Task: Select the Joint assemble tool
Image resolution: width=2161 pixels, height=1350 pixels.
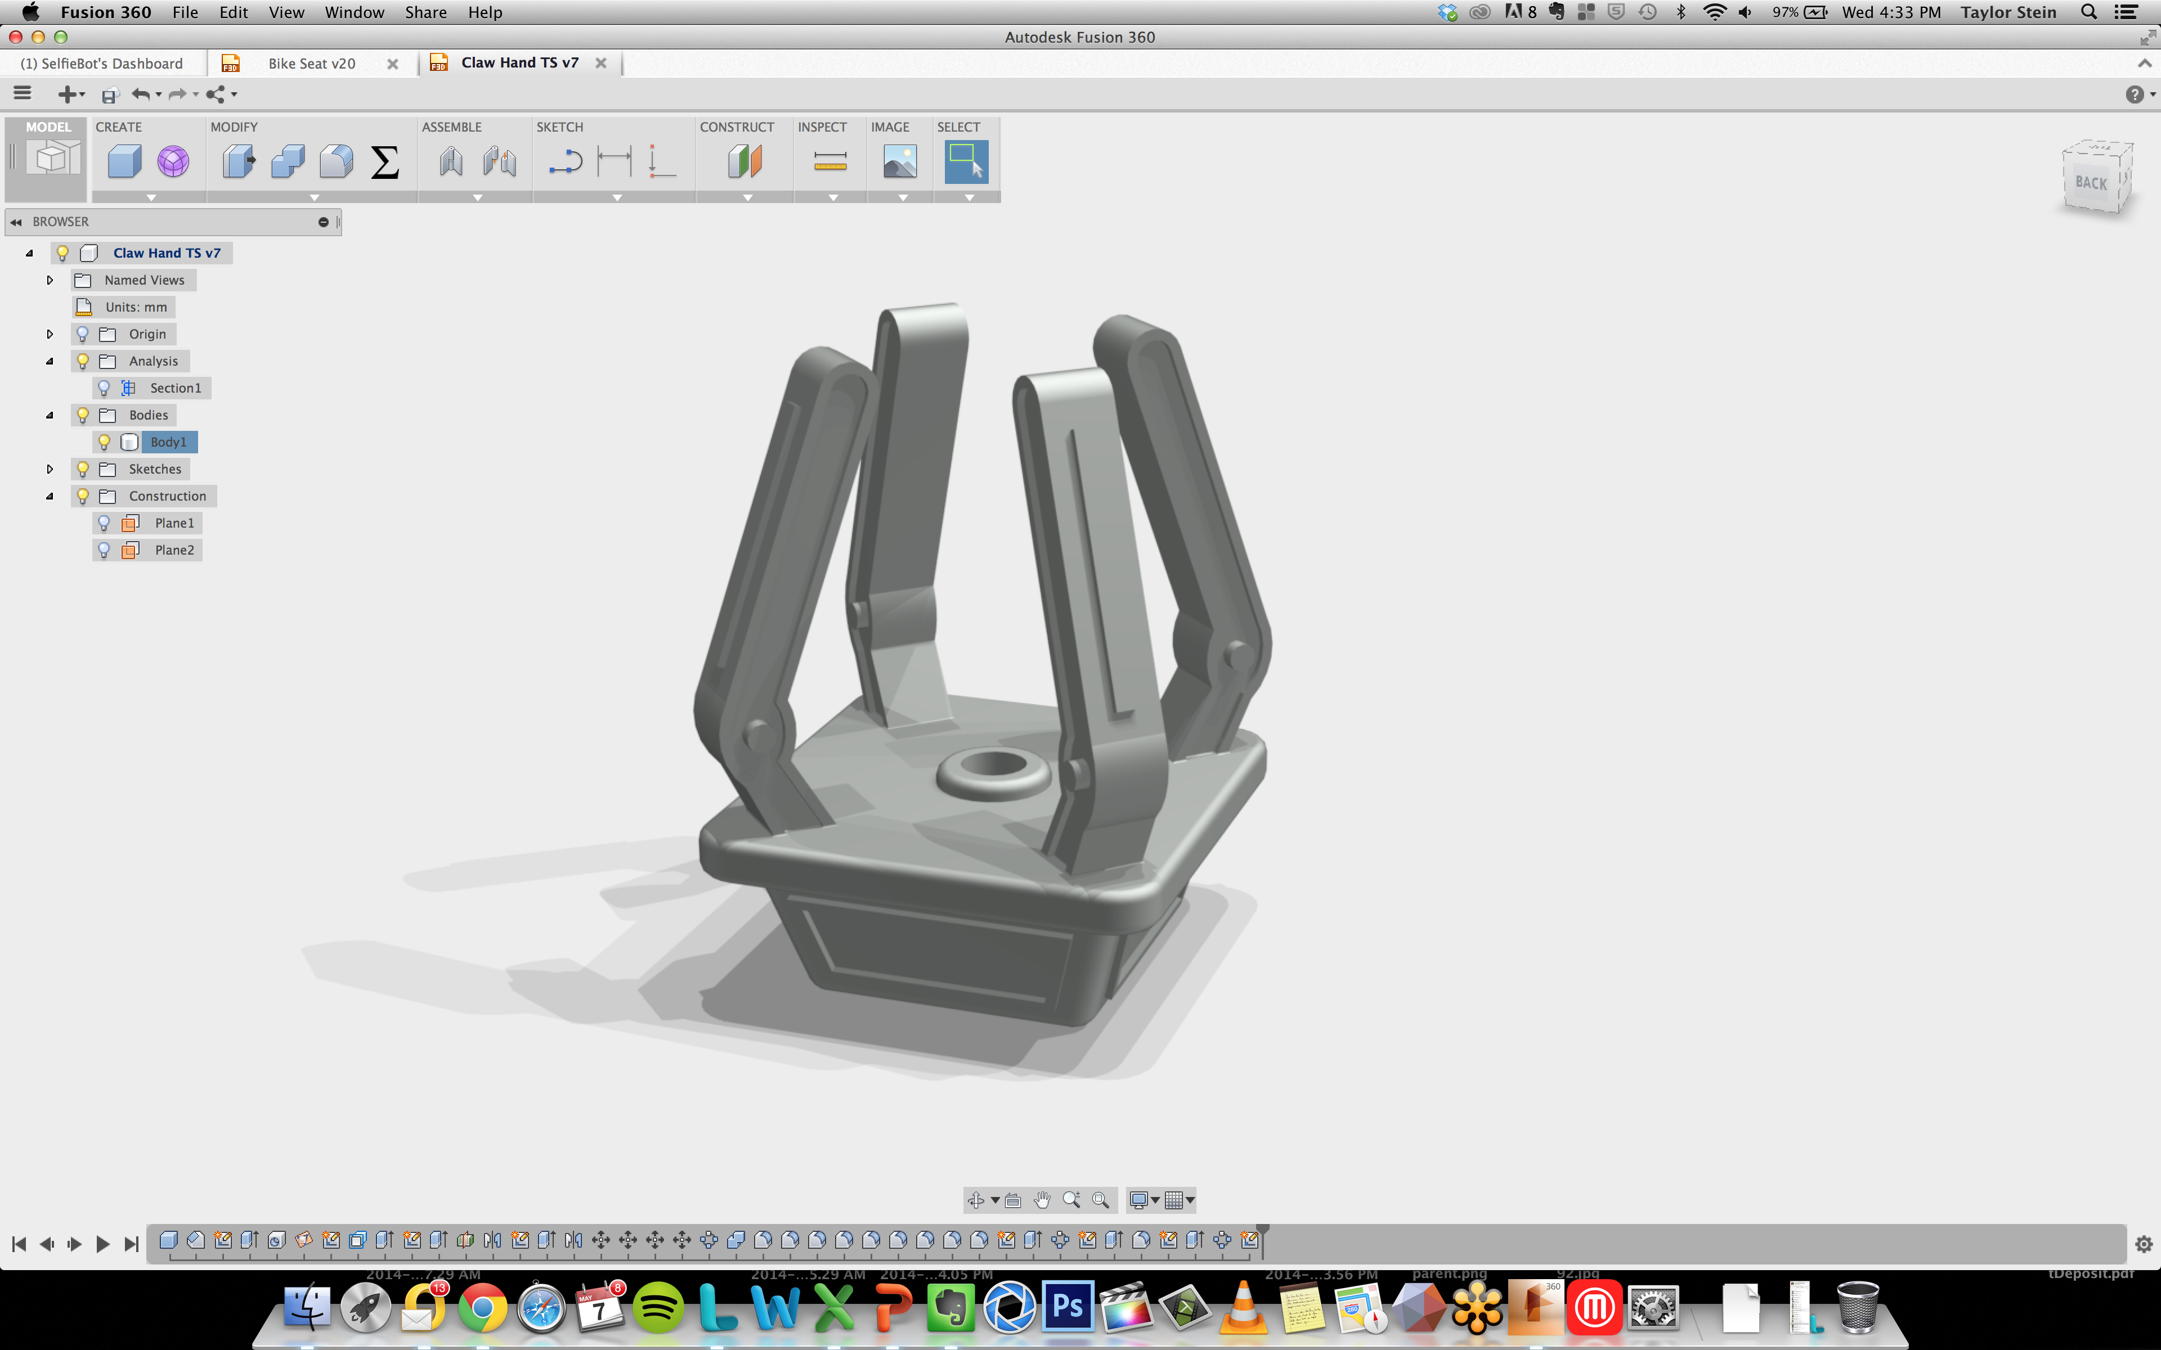Action: (x=451, y=161)
